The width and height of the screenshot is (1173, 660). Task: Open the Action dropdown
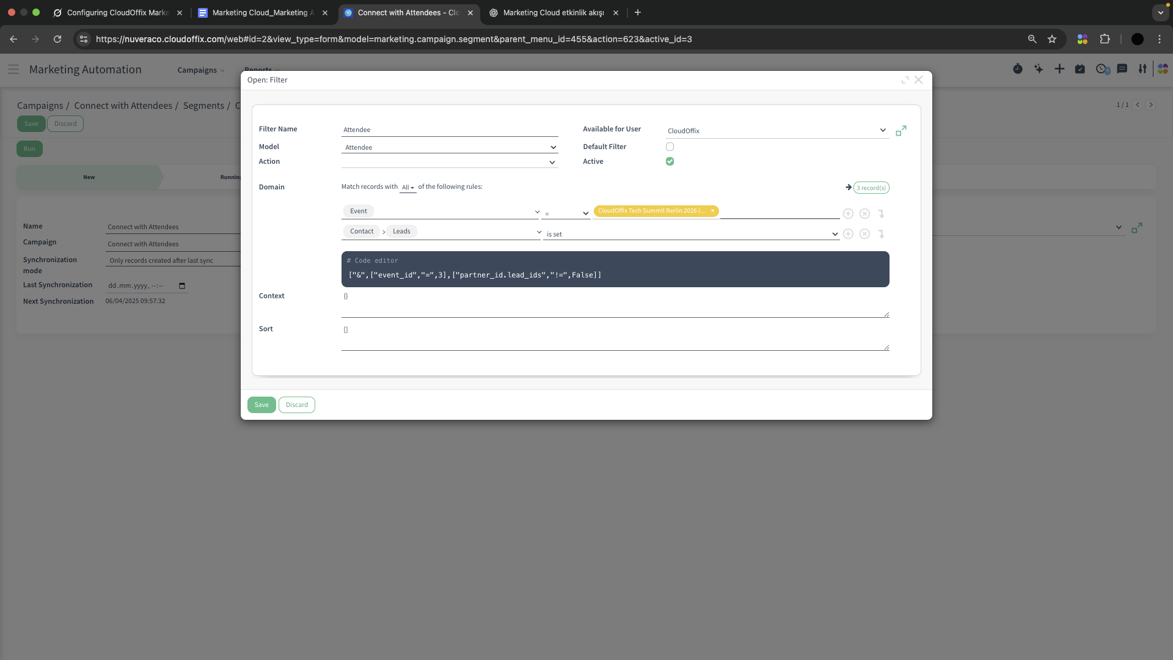(x=450, y=162)
